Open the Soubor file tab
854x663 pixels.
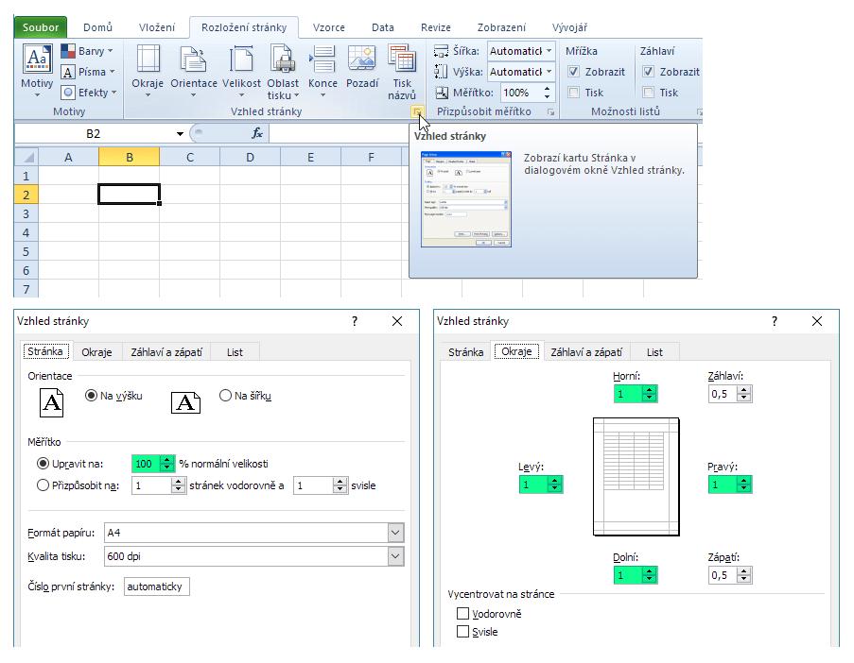tap(41, 27)
